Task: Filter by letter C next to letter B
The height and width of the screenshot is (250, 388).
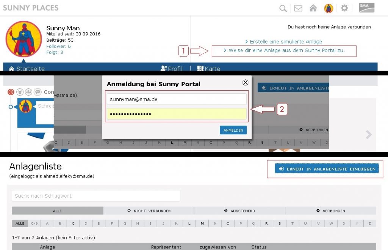Action: coord(73,223)
